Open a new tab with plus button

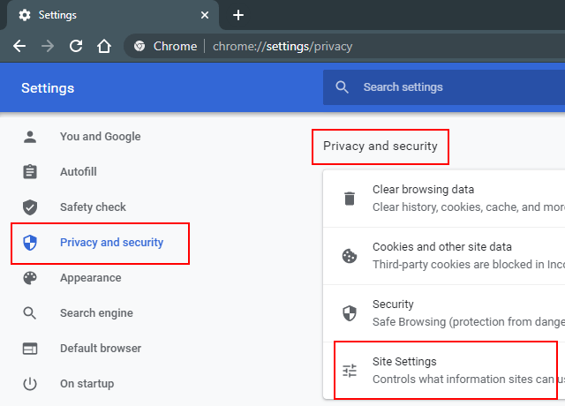coord(238,15)
